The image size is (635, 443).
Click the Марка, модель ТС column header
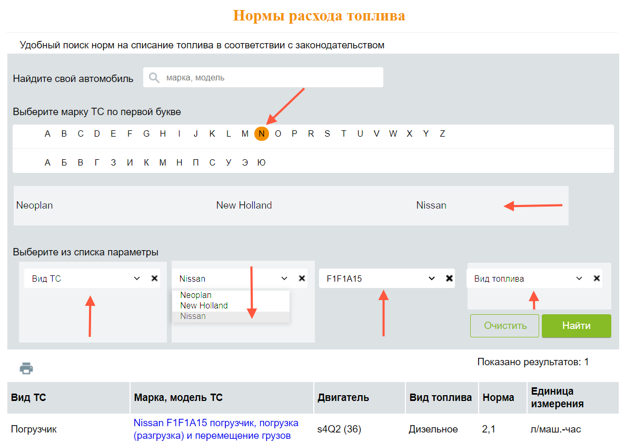tap(178, 398)
